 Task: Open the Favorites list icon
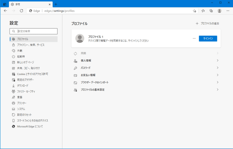coord(203,11)
